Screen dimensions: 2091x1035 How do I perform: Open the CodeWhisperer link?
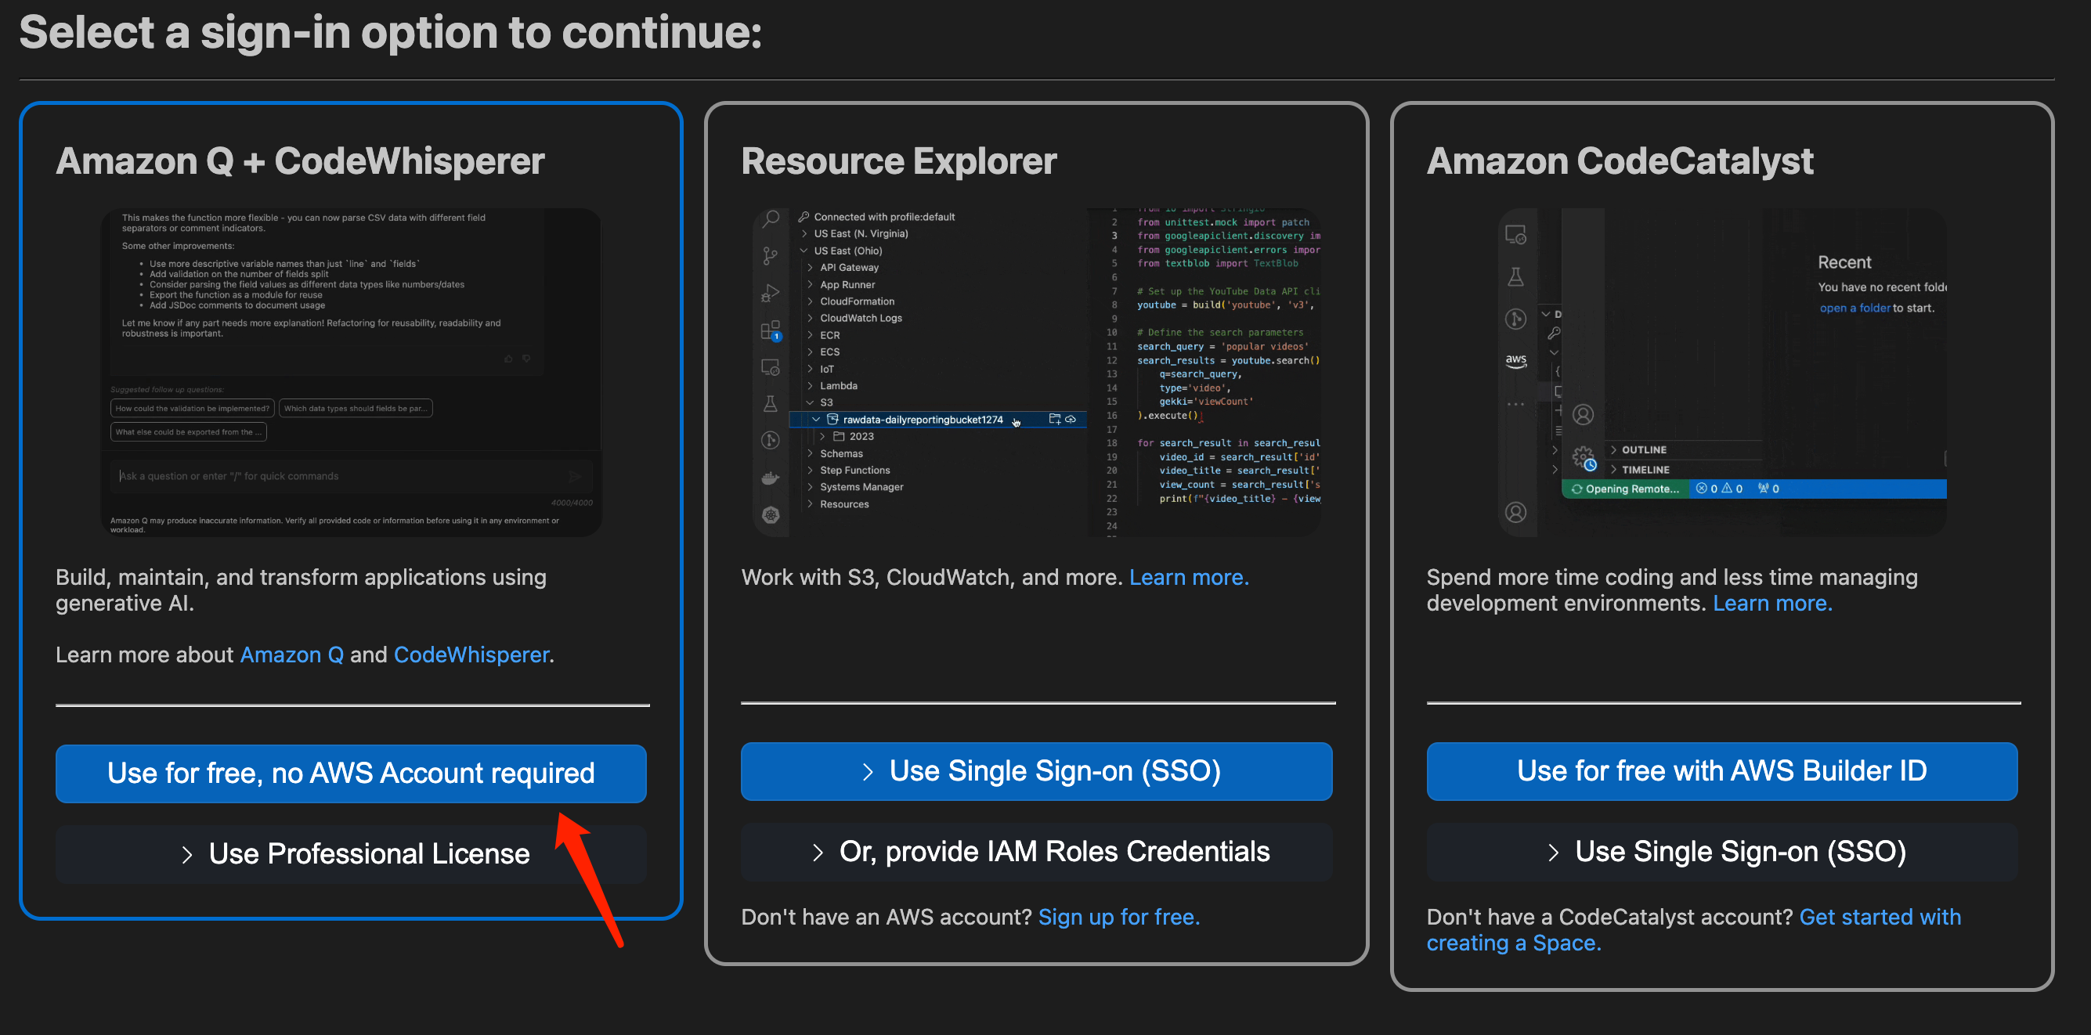(471, 655)
